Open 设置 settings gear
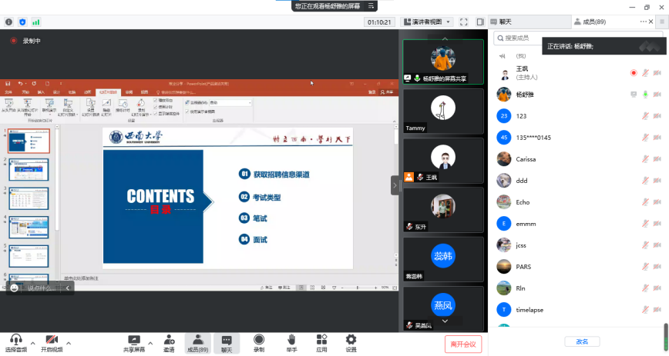This screenshot has width=669, height=356. [351, 341]
